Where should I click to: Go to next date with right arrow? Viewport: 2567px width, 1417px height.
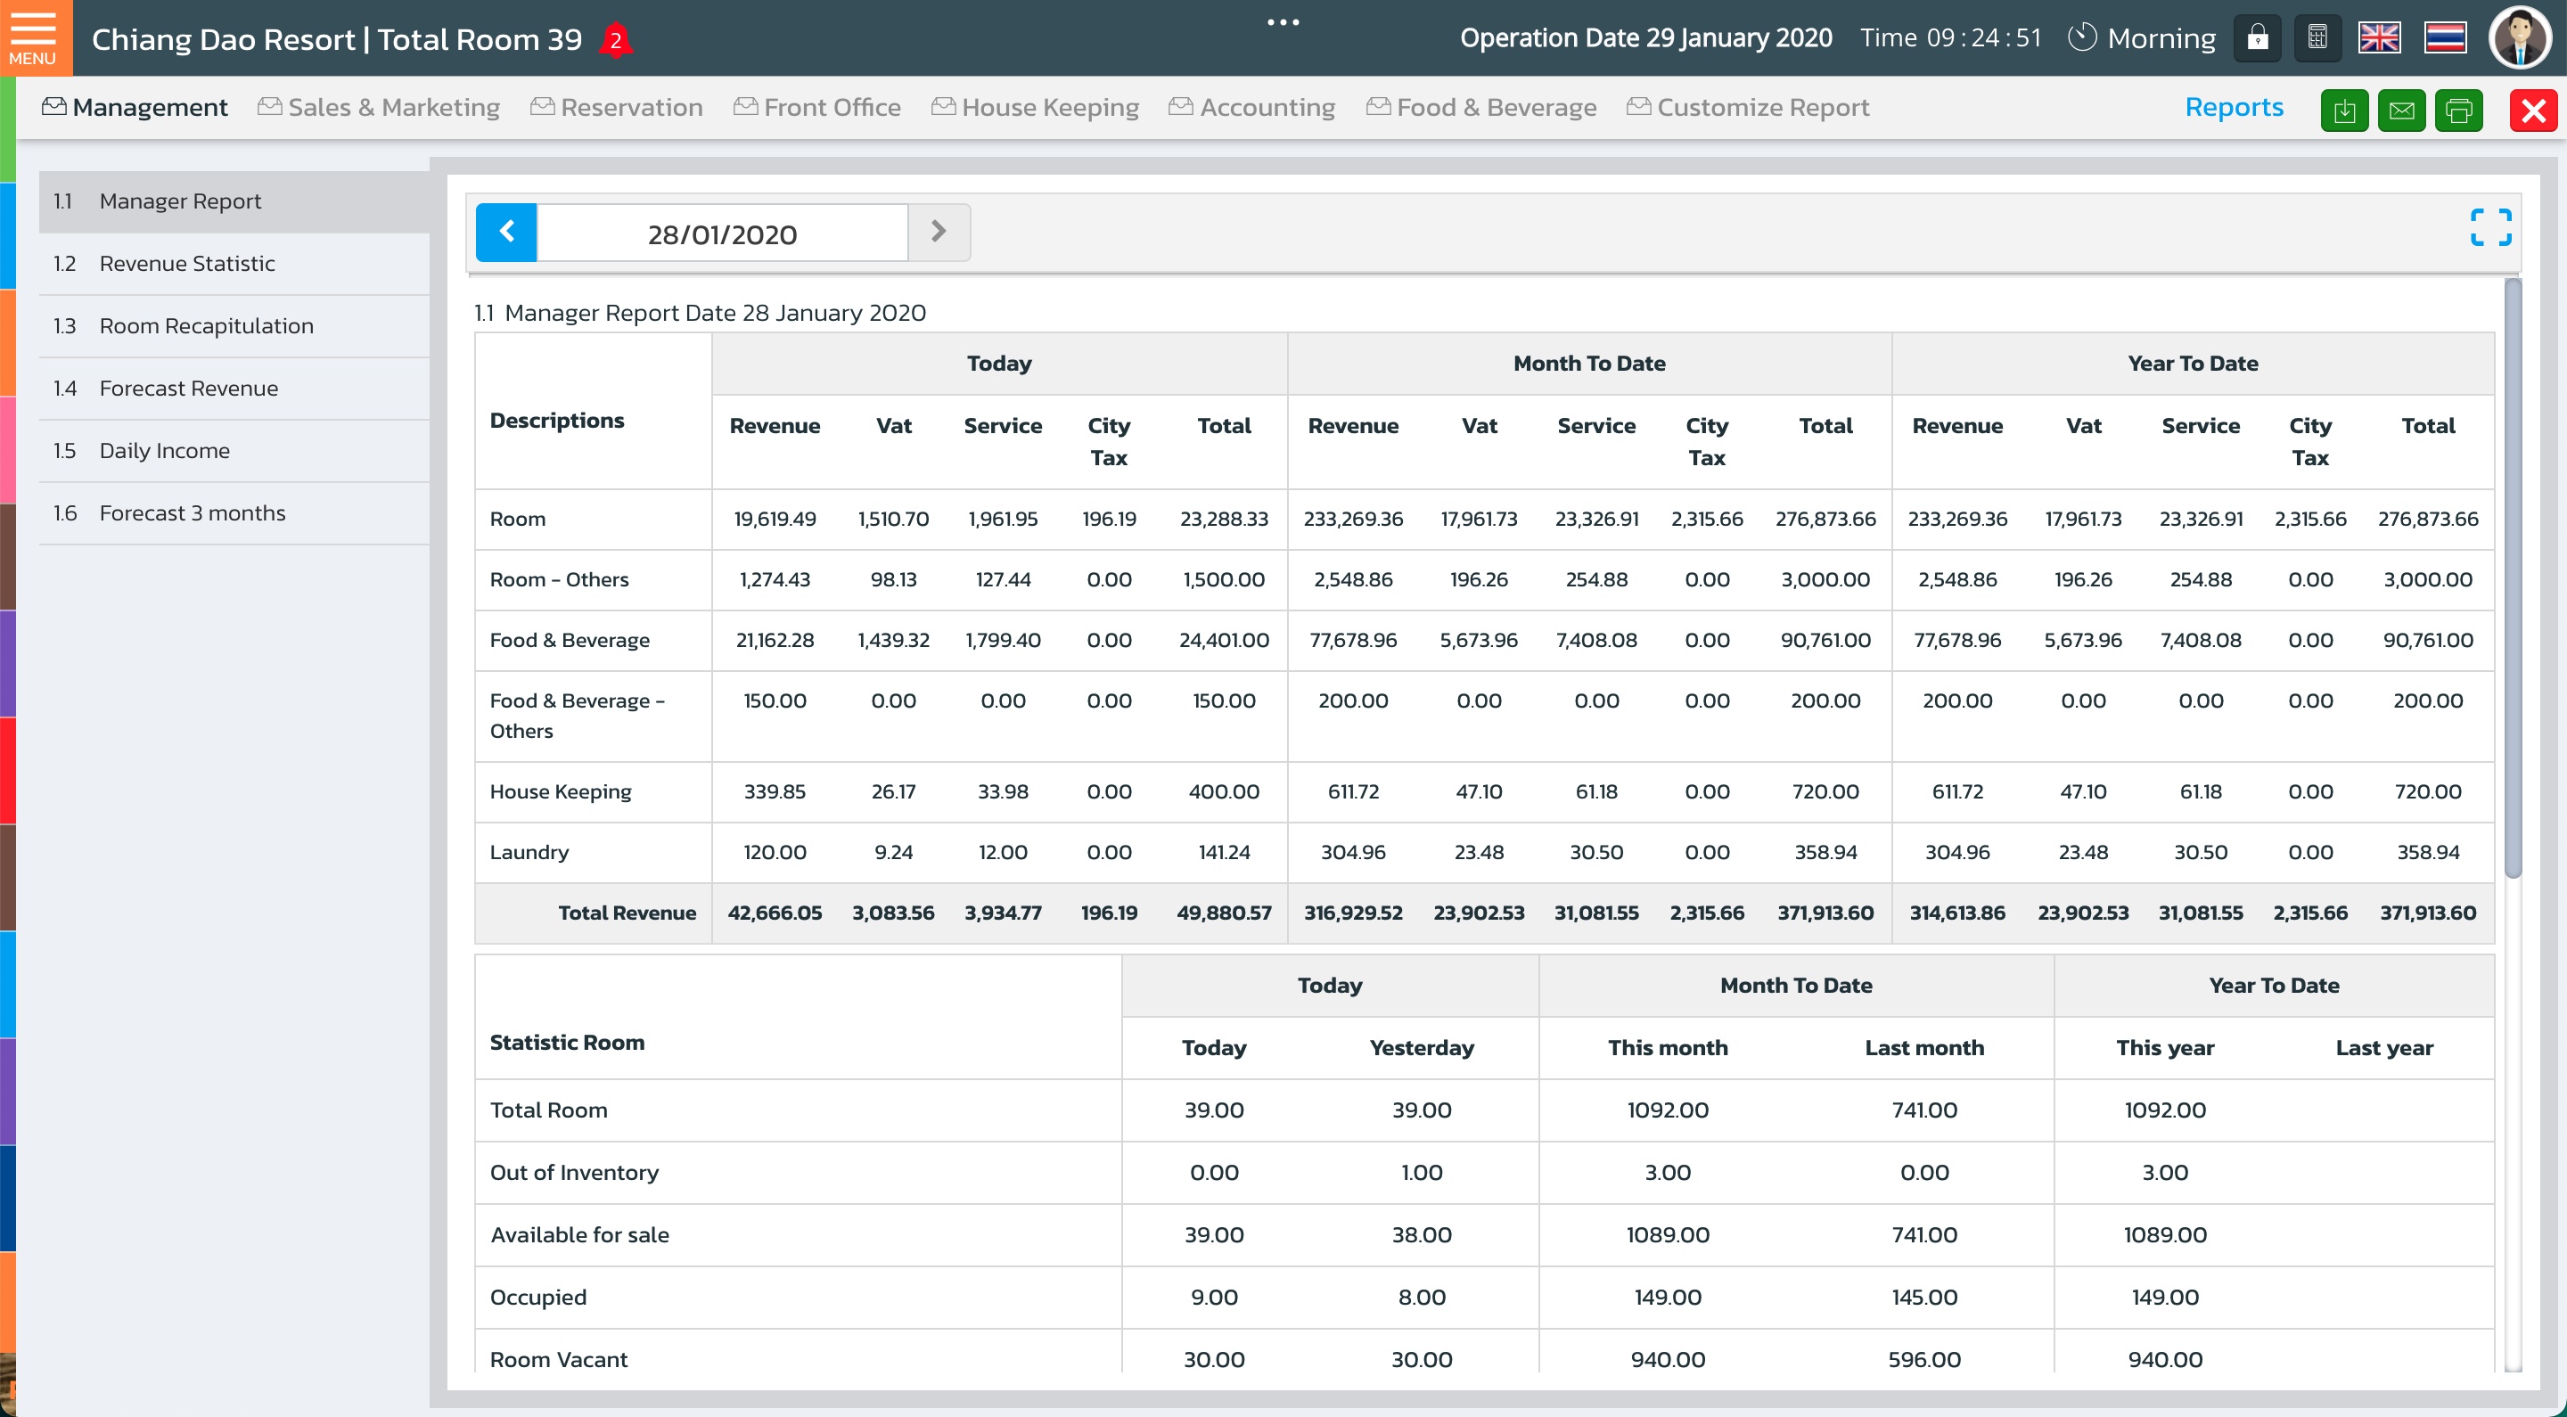coord(938,233)
